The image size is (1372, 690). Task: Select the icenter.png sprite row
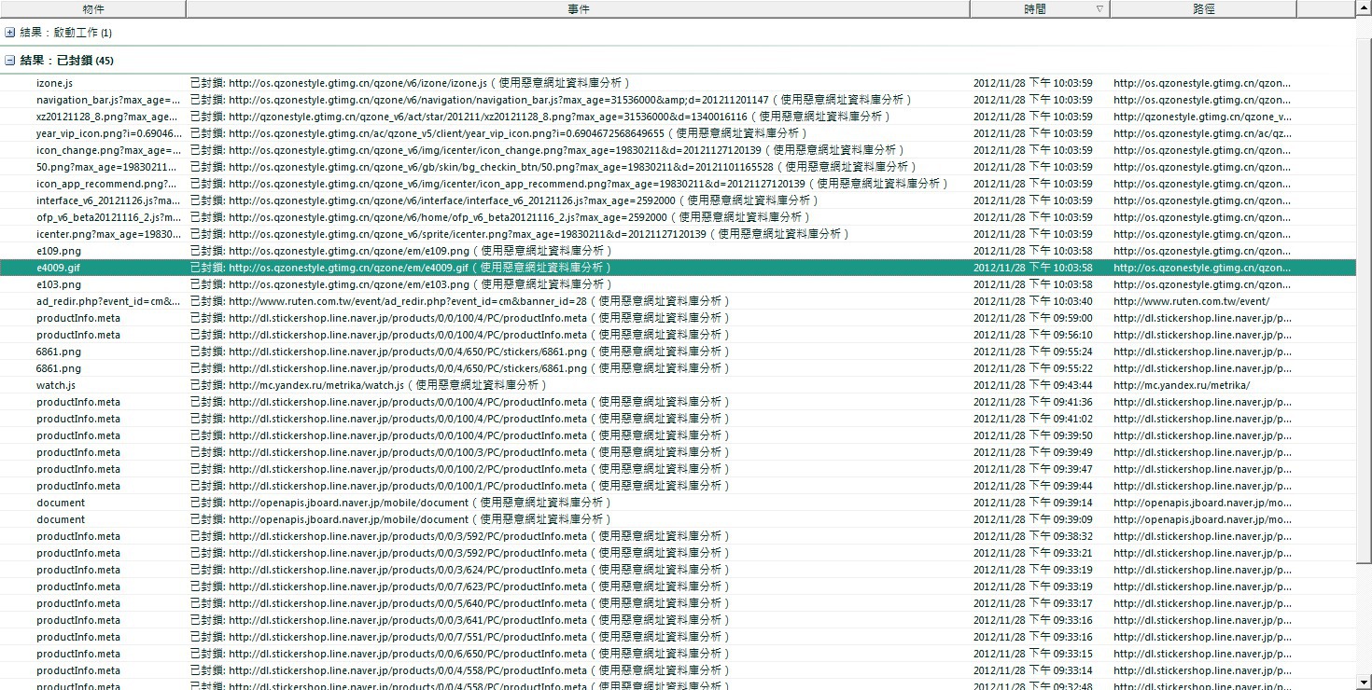tap(677, 234)
